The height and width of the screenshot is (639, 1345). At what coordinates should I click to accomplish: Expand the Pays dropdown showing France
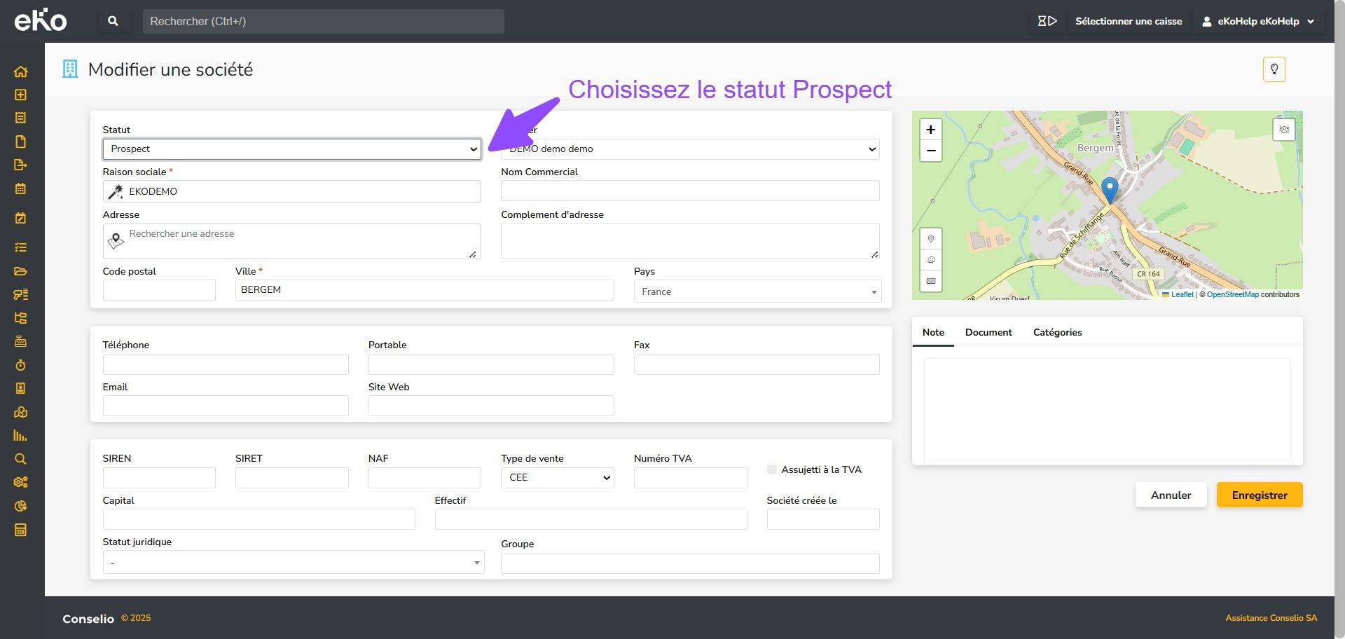point(757,291)
